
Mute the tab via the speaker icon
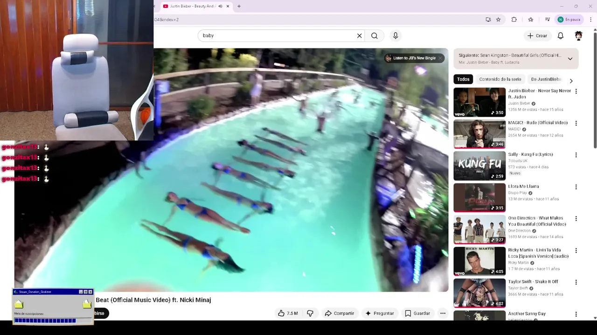tap(220, 6)
